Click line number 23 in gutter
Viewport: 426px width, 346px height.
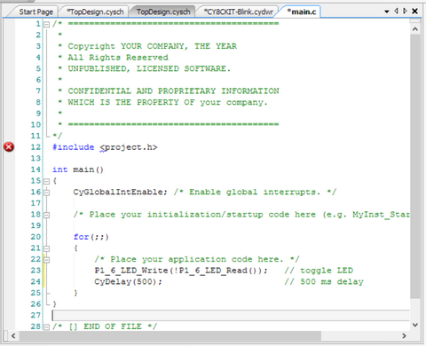[x=35, y=271]
